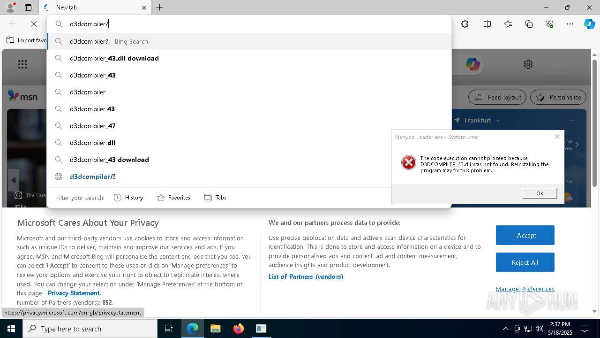Select 'd3dcompiler_43.dll download' suggestion
This screenshot has height=338, width=600.
[x=249, y=58]
